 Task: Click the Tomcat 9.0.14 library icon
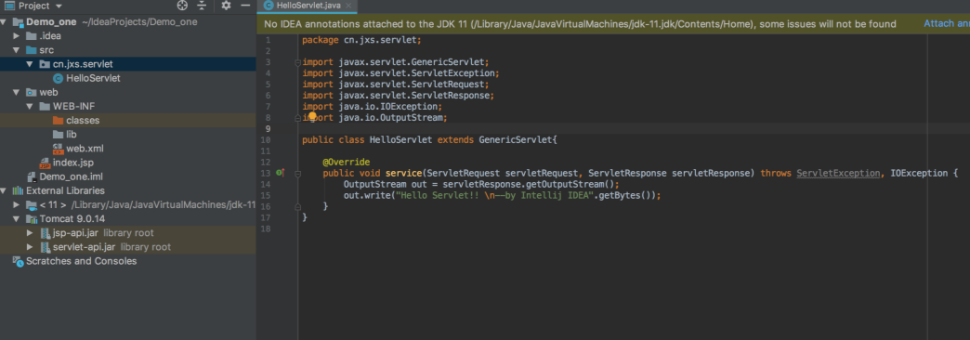pos(32,219)
